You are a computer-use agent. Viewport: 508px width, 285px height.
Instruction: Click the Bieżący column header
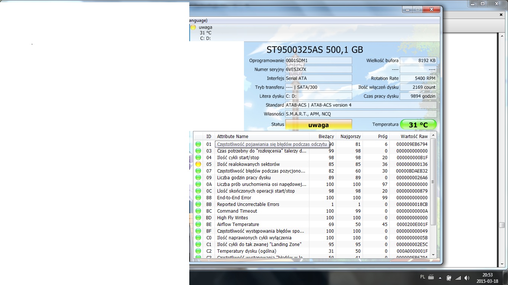point(322,137)
